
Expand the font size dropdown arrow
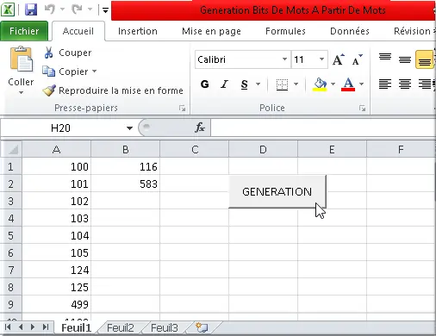[x=322, y=59]
